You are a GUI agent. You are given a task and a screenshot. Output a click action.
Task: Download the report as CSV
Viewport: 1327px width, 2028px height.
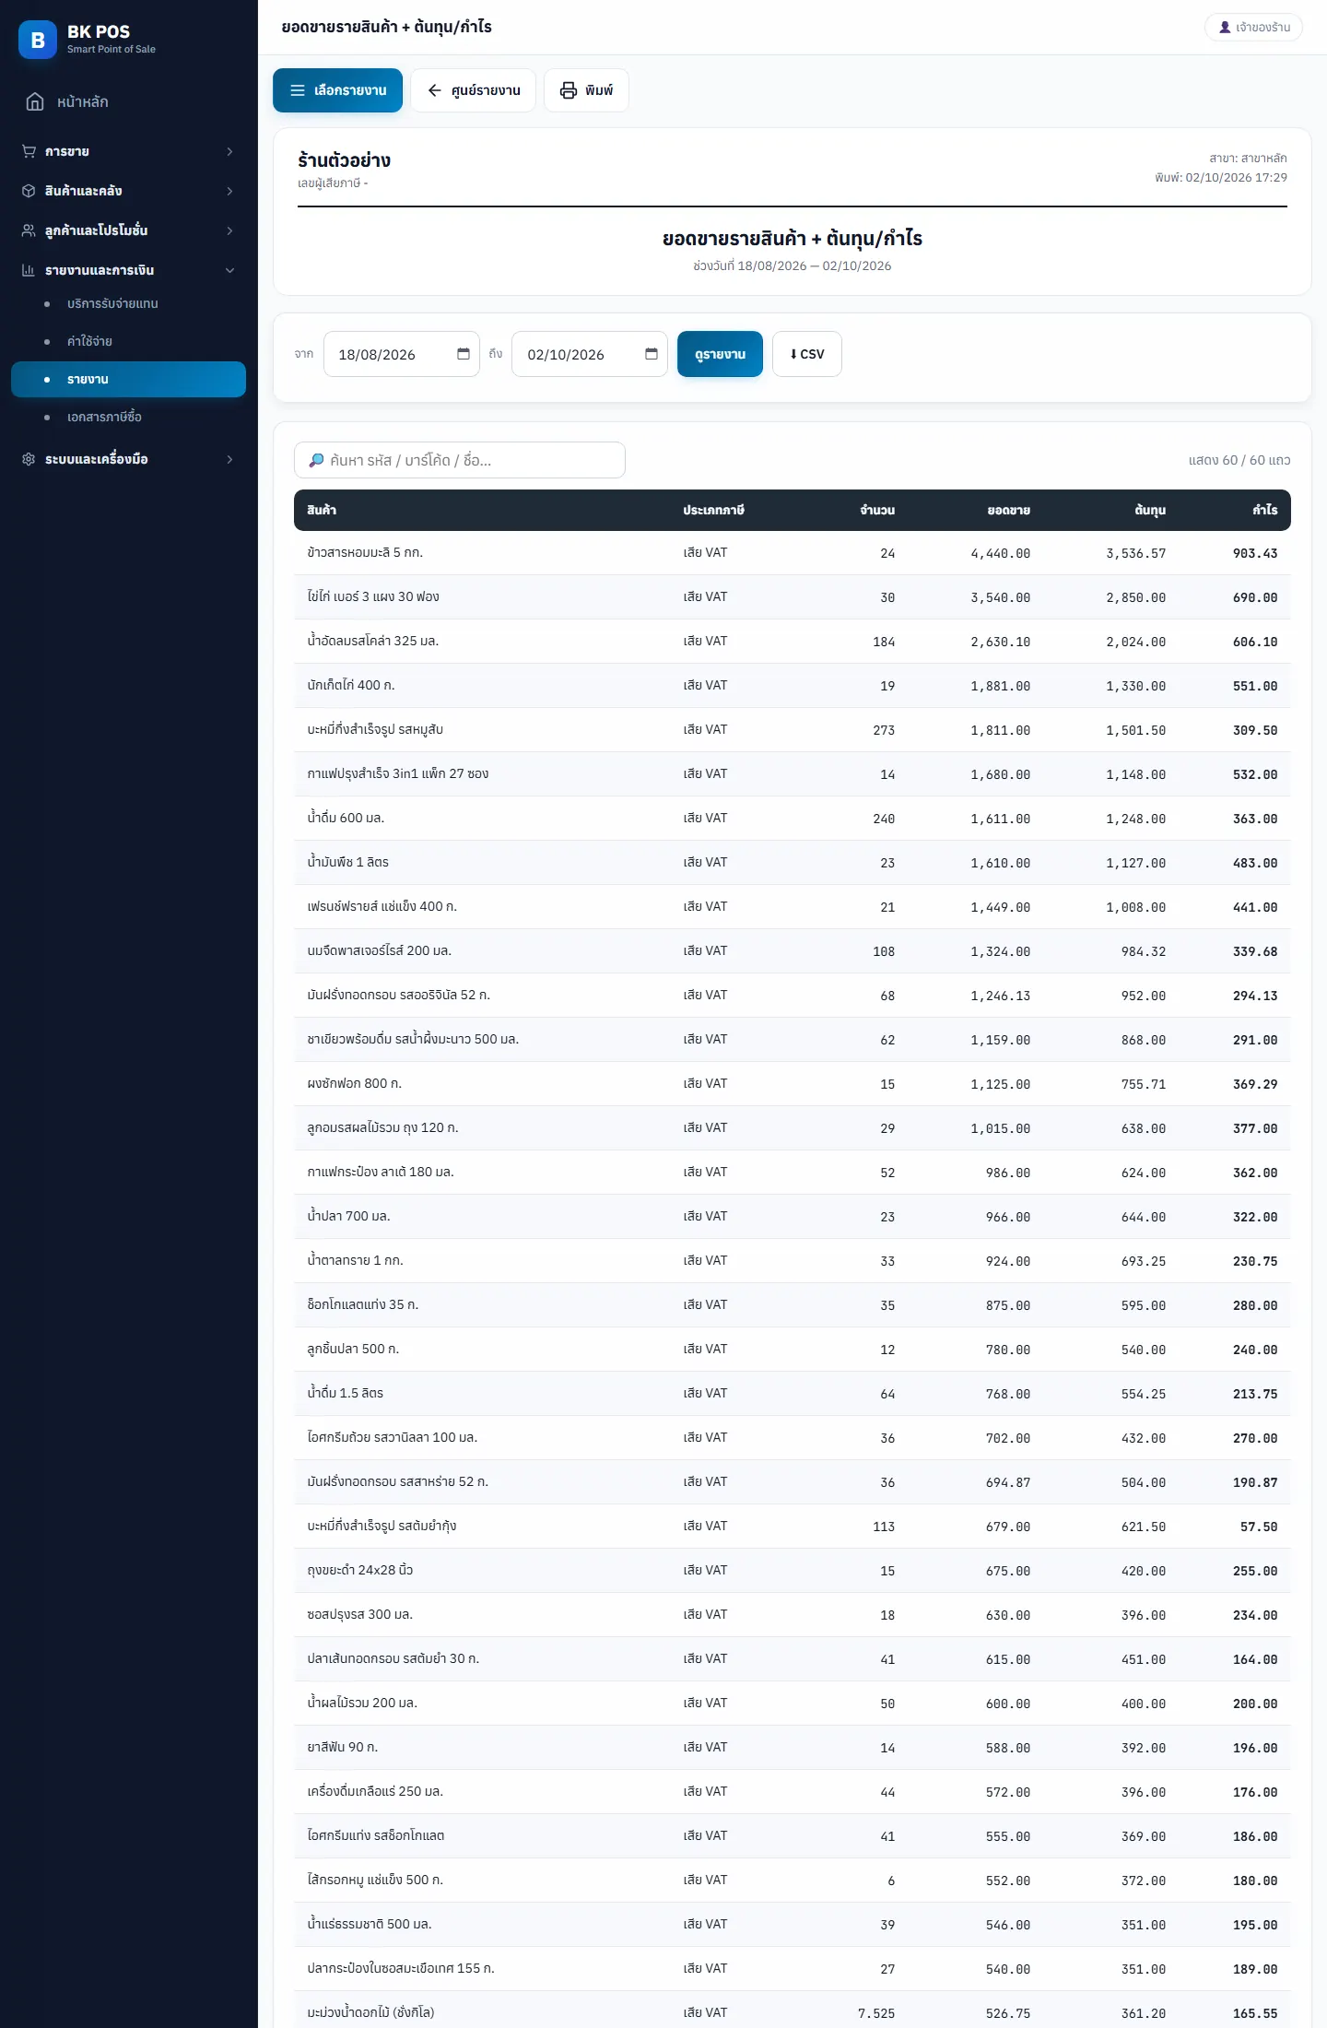pos(806,354)
